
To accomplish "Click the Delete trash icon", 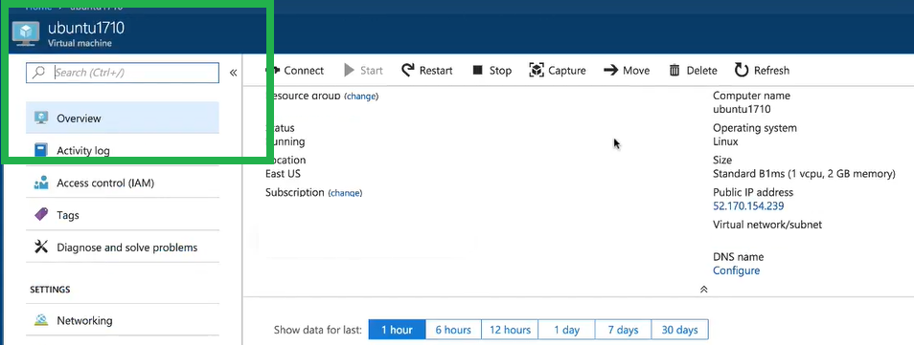I will 674,71.
